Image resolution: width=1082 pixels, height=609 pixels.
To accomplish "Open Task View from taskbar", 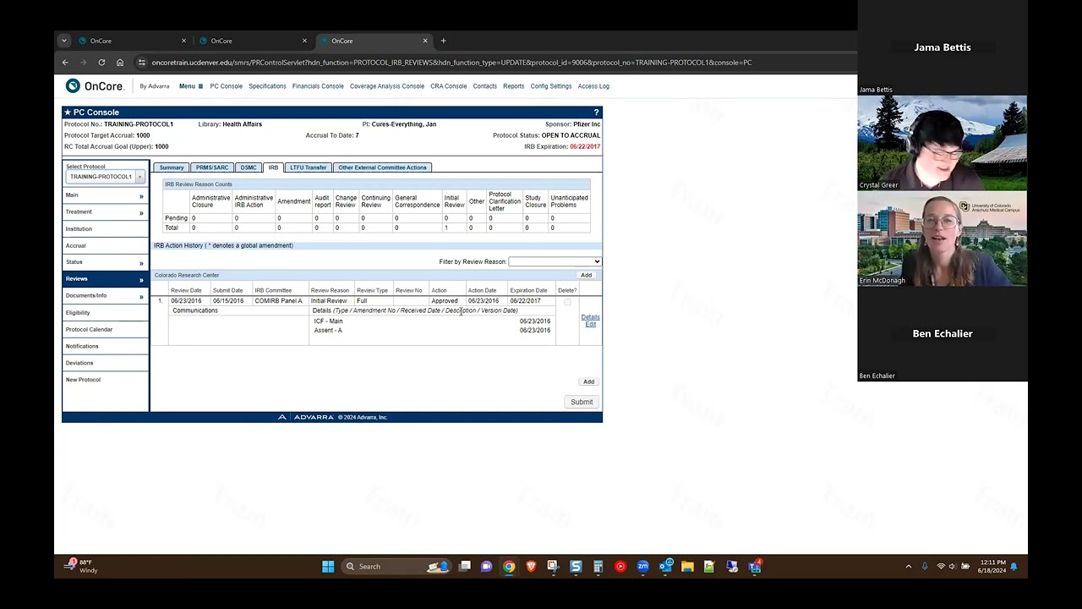I will click(x=465, y=567).
